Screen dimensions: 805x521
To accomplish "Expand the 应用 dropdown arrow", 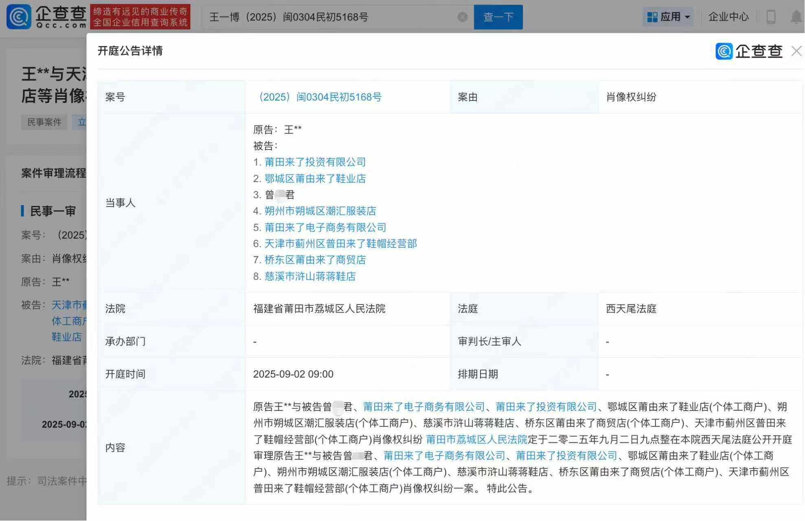I will [688, 17].
